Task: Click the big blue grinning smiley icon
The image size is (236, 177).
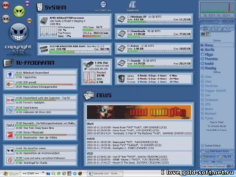Action: 18,32
